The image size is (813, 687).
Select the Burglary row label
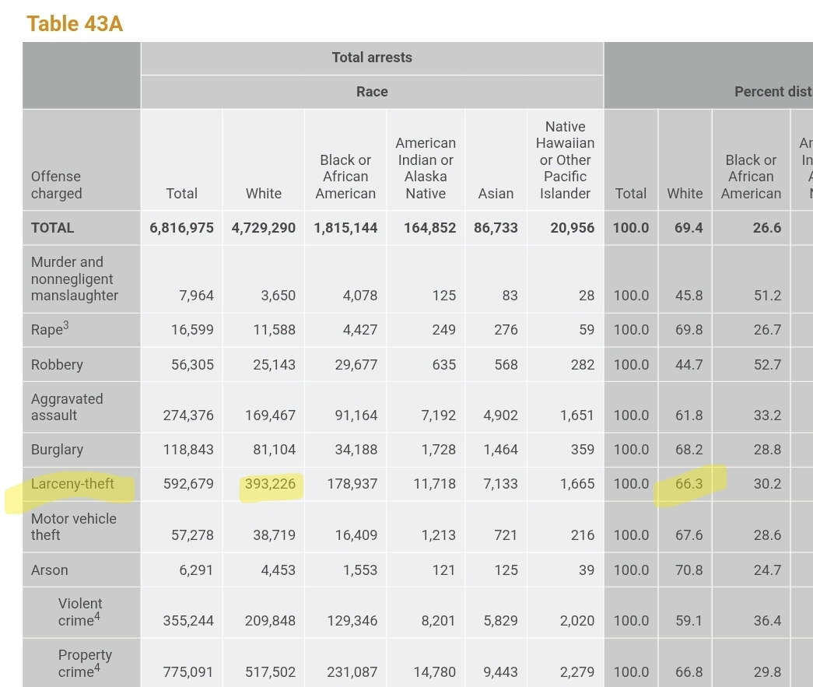(57, 450)
